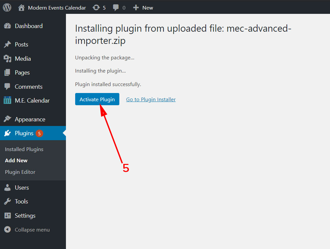Click the 'Installing plugin from uploaded file' heading

183,35
